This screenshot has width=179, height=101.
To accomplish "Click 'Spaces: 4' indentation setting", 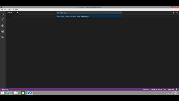I will [154, 89].
